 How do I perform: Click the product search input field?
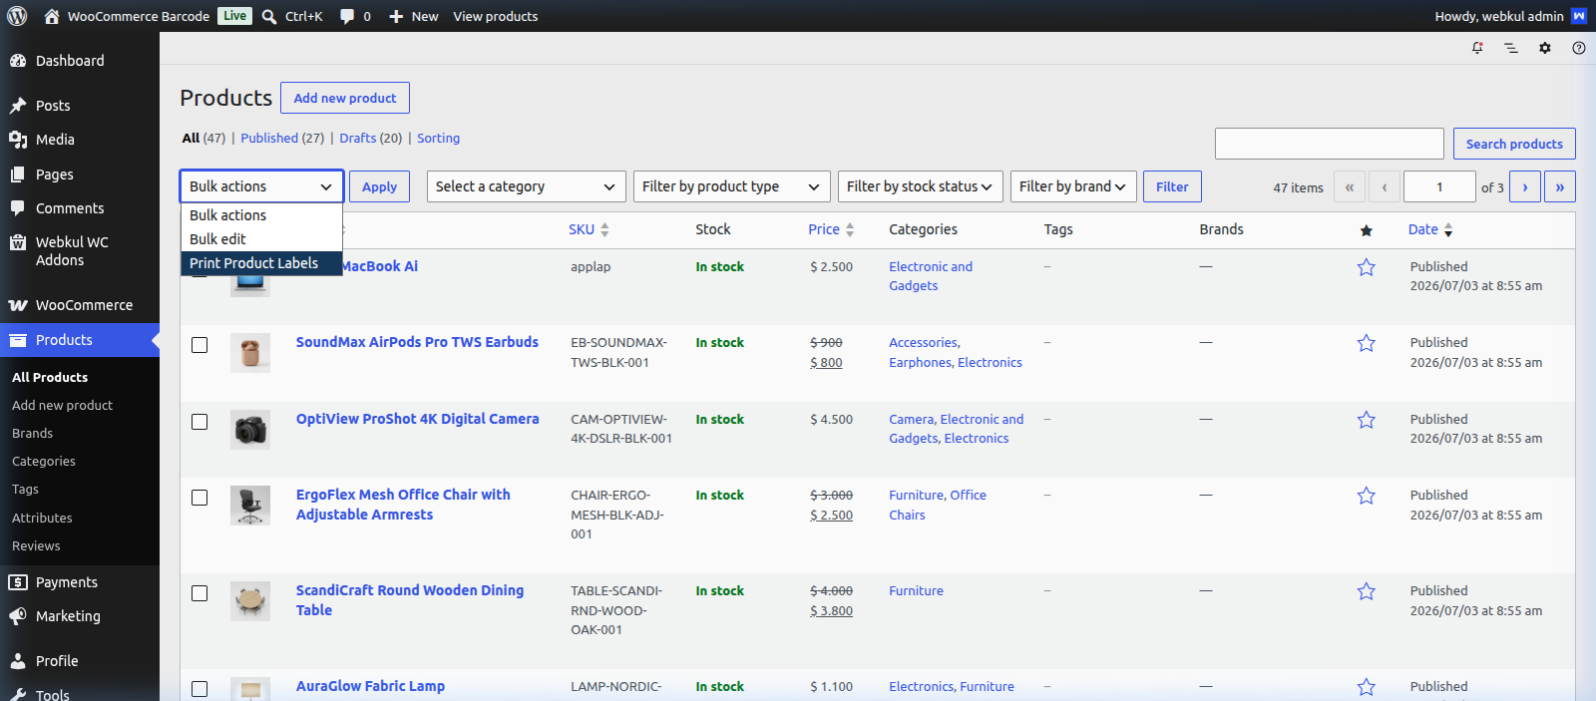1330,144
